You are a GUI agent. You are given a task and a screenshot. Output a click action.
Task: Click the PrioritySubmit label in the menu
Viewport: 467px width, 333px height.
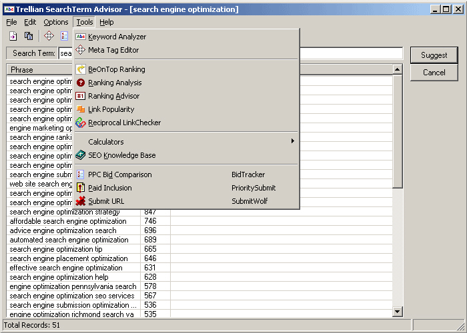click(254, 188)
